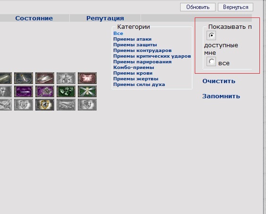Screen dimensions: 274x214
Task: Click the Вернуться button
Action: coord(235,7)
